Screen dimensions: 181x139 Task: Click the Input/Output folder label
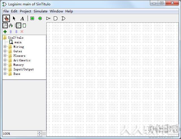pyautogui.click(x=23, y=69)
